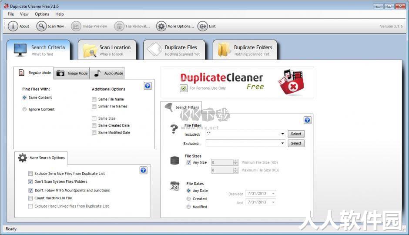Click Select button beside Excluded filter
Viewport: 409px width, 235px height.
(296, 143)
